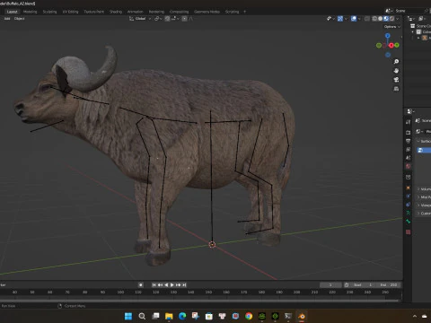Switch to the Modeling workspace tab

point(30,12)
